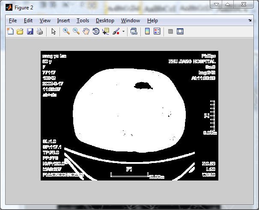The width and height of the screenshot is (259, 210).
Task: Click the horizontal scale bar in the image
Action: (129, 175)
